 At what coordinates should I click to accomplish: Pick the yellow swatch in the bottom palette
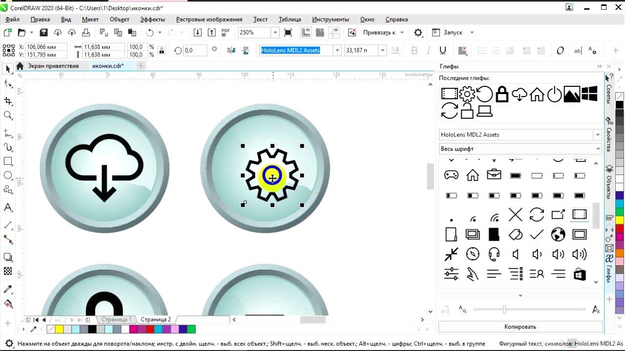point(59,330)
